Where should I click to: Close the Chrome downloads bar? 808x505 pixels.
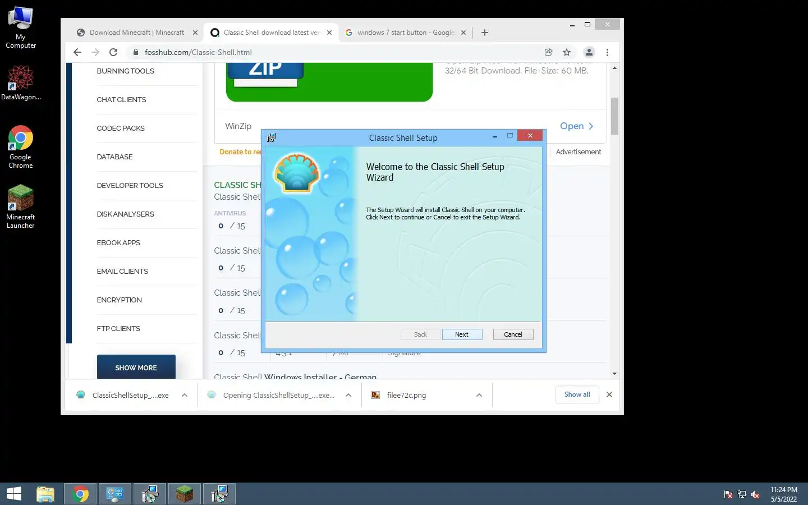[x=609, y=394]
